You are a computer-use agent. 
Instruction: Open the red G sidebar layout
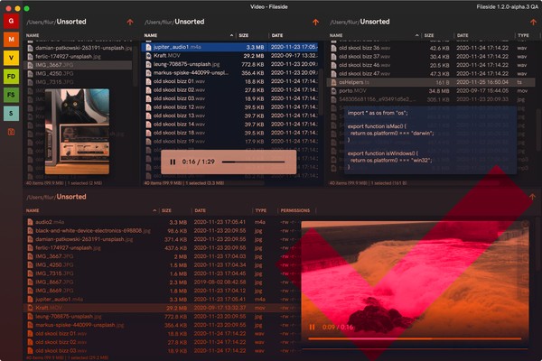pyautogui.click(x=11, y=21)
